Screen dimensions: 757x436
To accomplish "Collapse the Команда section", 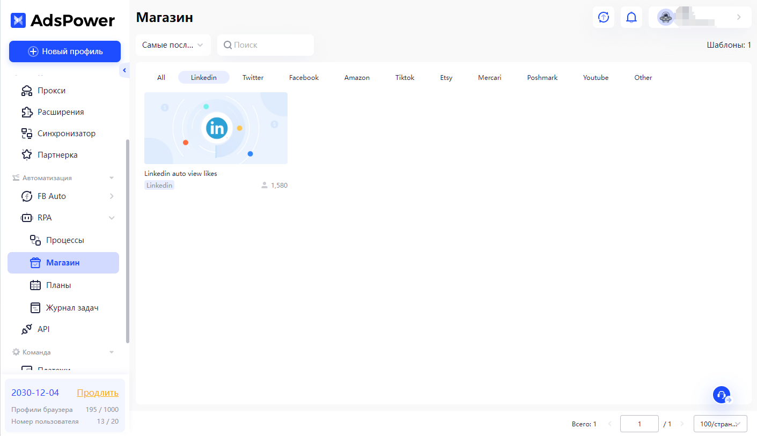I will coord(112,352).
